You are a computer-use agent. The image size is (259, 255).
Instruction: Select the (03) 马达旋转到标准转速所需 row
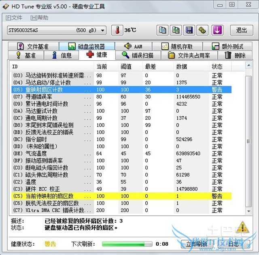click(121, 75)
